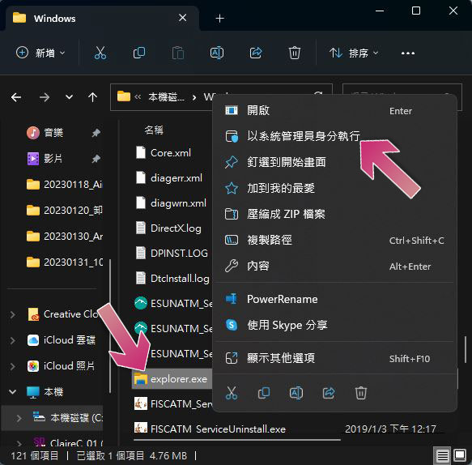
Task: Go forward with the right arrow
Action: point(45,97)
